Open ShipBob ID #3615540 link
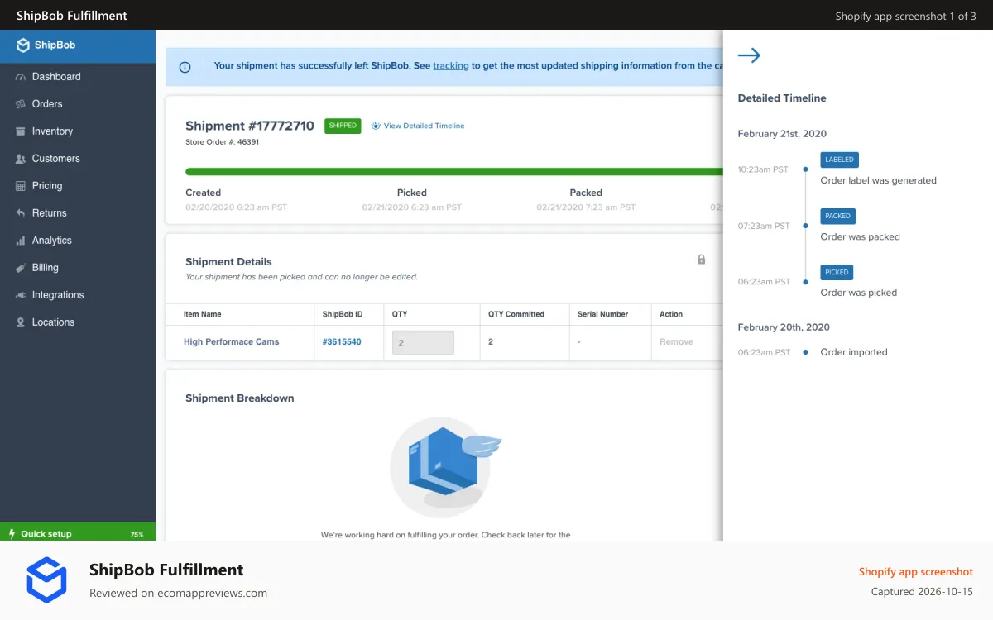993x620 pixels. point(341,342)
